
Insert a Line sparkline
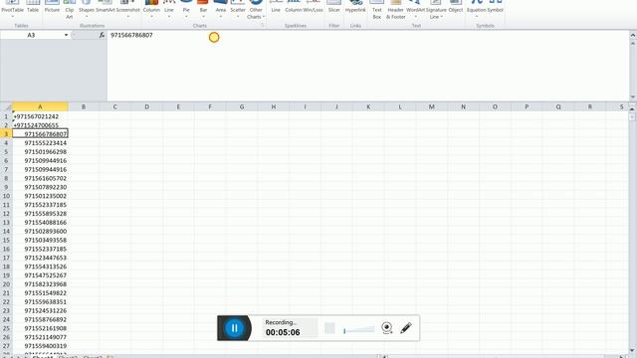point(276,7)
